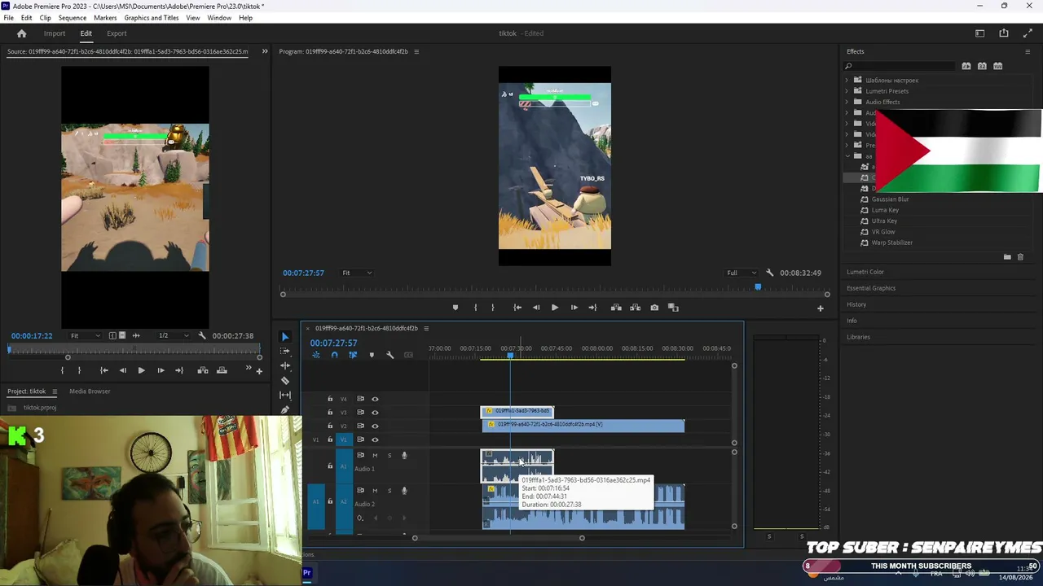Toggle Linked Selection in timeline
Screen dimensions: 1043x586
coord(353,355)
